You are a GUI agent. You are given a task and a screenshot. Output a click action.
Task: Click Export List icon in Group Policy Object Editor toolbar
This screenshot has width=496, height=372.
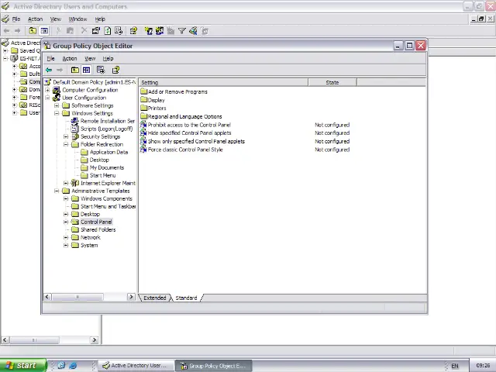[101, 70]
